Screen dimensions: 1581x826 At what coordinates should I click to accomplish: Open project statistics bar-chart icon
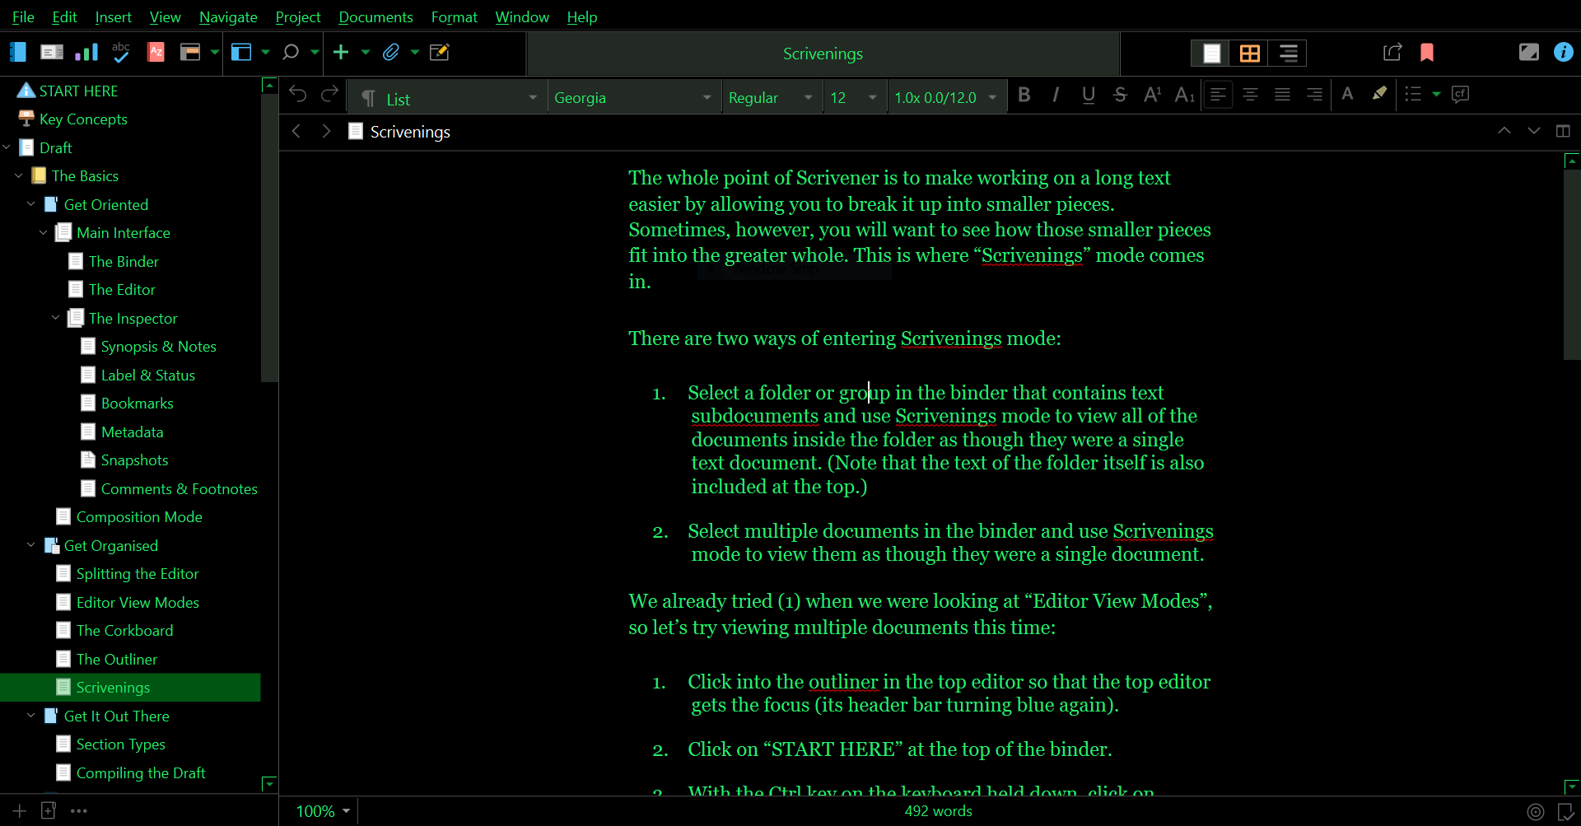click(86, 53)
